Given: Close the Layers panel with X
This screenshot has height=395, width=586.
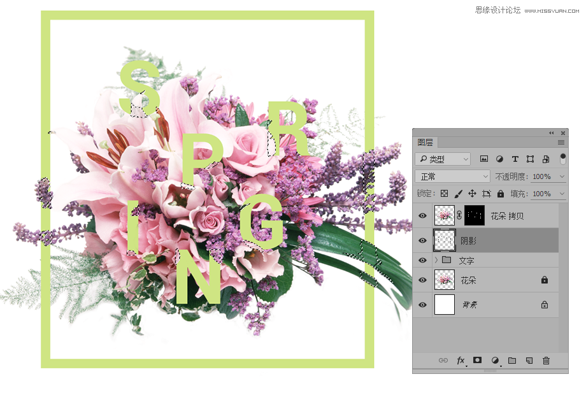Looking at the screenshot, I should pos(563,133).
